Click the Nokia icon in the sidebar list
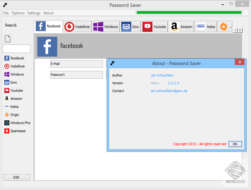251x190 pixels. (x=7, y=107)
